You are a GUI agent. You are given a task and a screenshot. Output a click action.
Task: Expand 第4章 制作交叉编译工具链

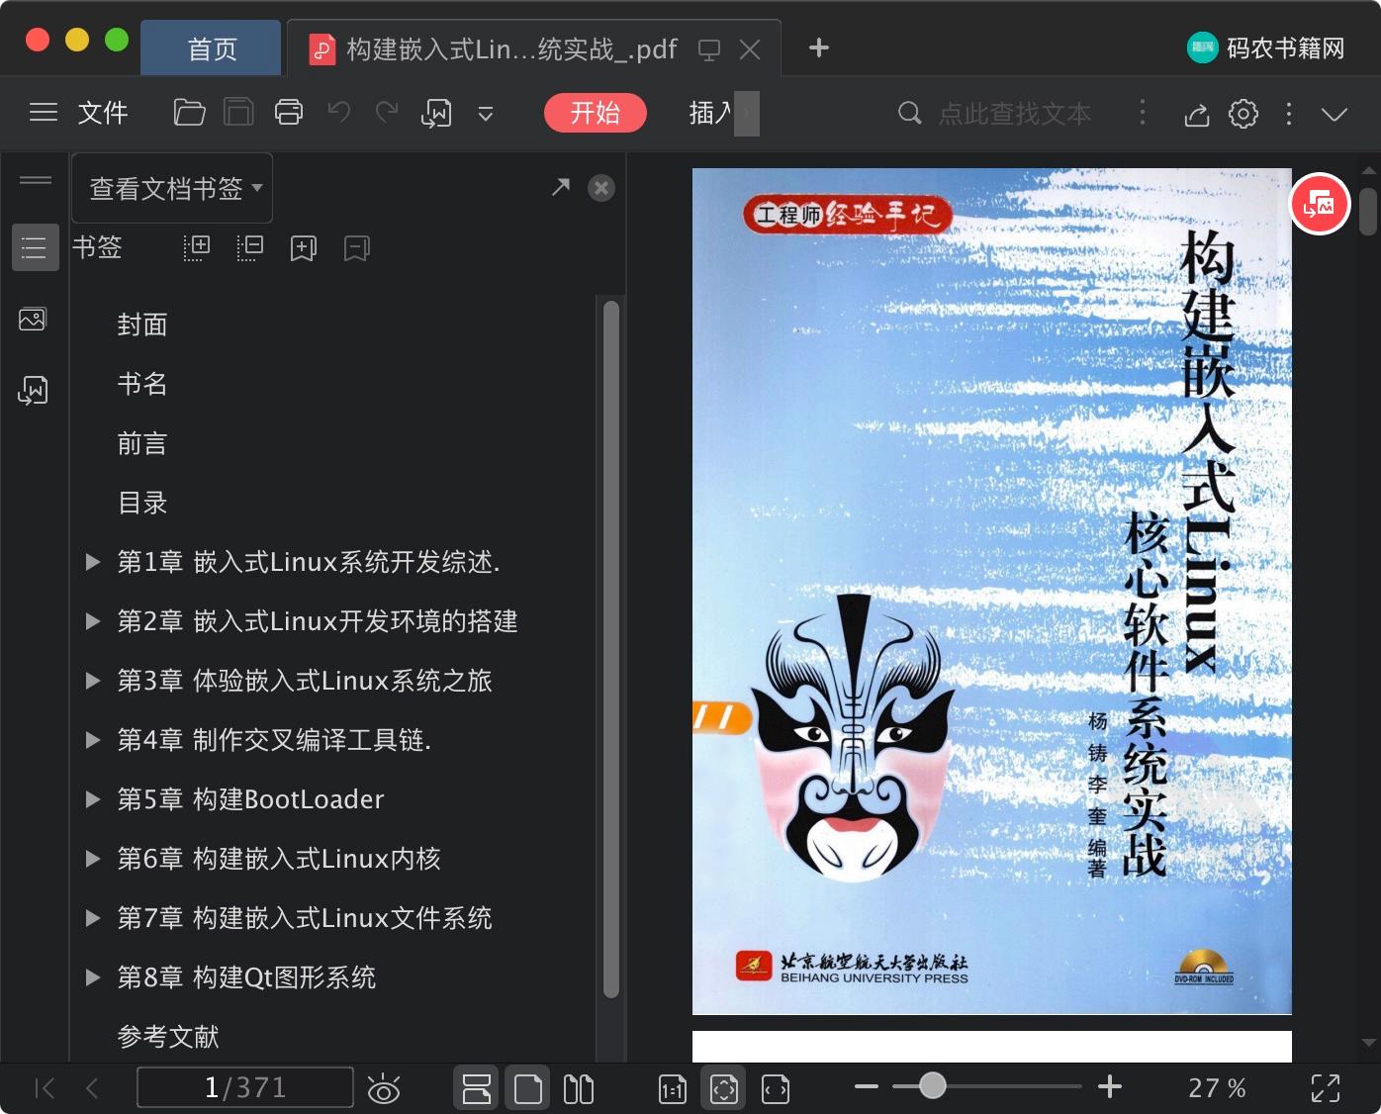93,740
